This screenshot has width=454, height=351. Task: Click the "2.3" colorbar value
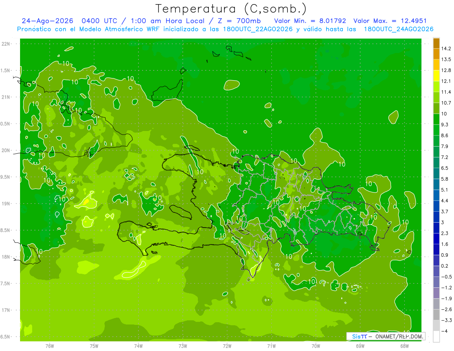[445, 233]
